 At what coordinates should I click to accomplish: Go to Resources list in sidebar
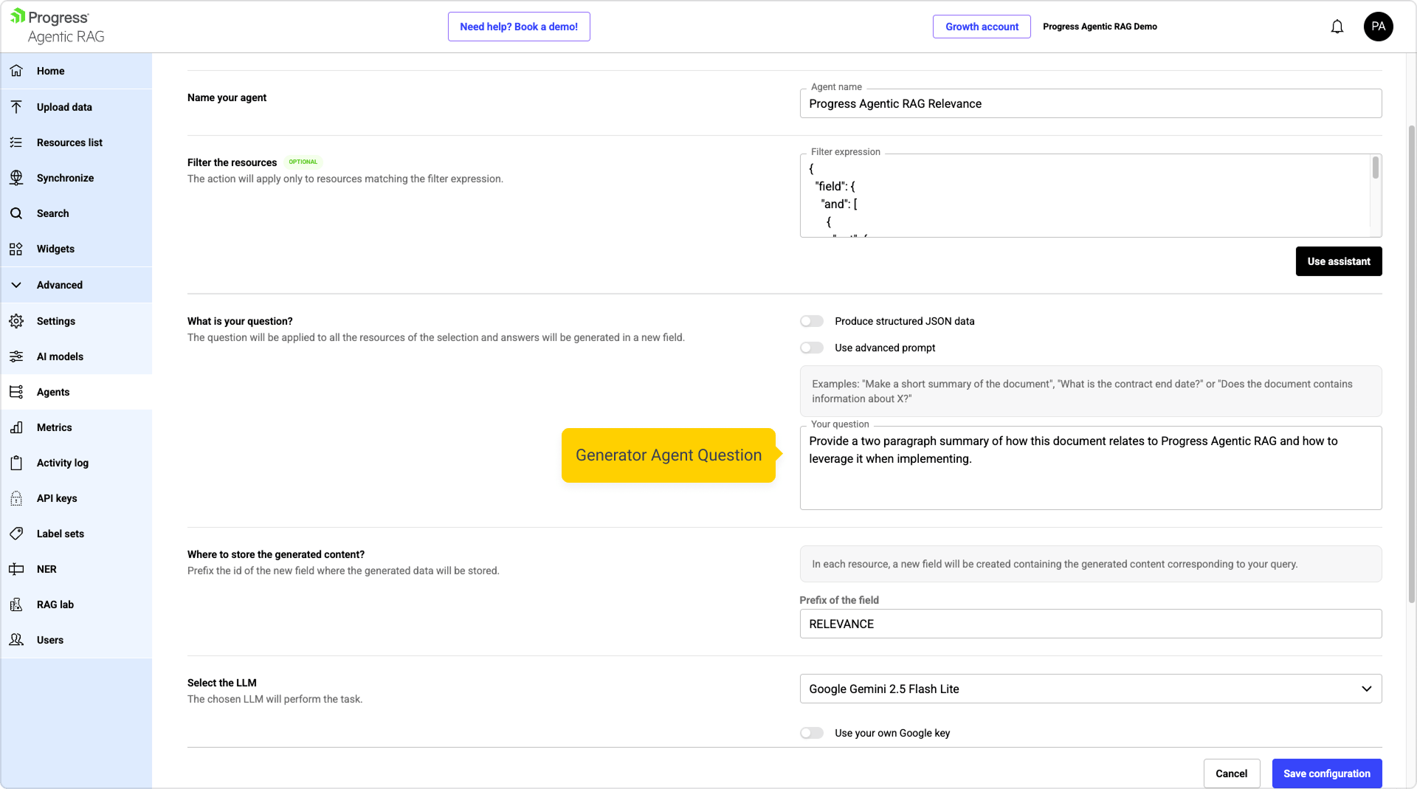69,142
